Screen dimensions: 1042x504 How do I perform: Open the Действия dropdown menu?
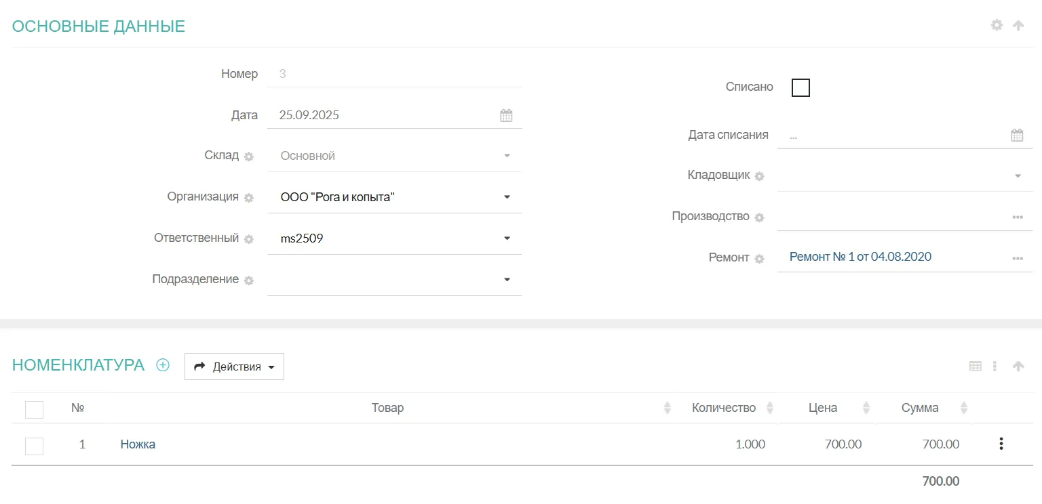(x=234, y=366)
